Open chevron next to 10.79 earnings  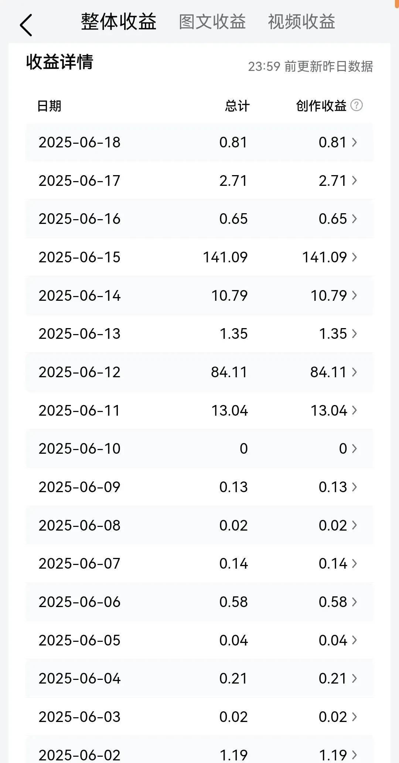pyautogui.click(x=354, y=296)
